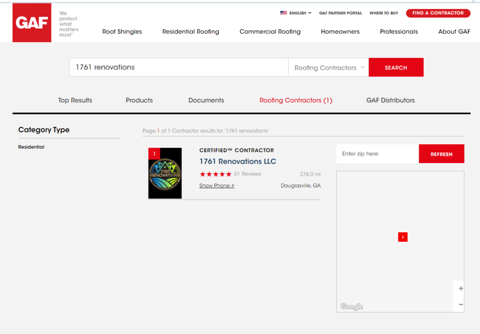Screen dimensions: 480x334
Task: Open GAF Partner Portal link
Action: click(340, 13)
